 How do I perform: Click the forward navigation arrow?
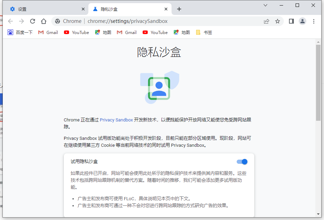pos(21,21)
